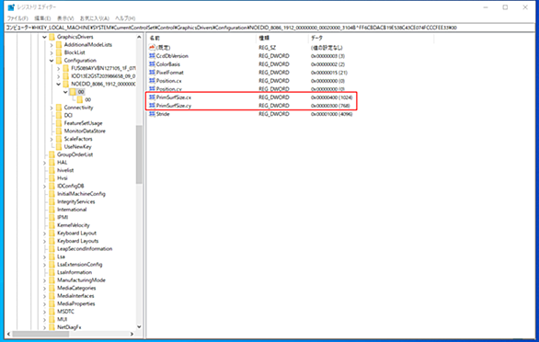The width and height of the screenshot is (539, 342).
Task: Open the 表示 menu
Action: click(x=65, y=18)
